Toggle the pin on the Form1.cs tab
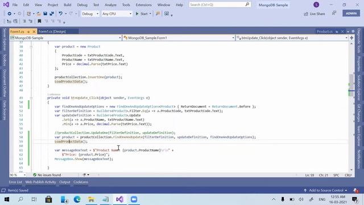The image size is (364, 205). click(x=28, y=32)
